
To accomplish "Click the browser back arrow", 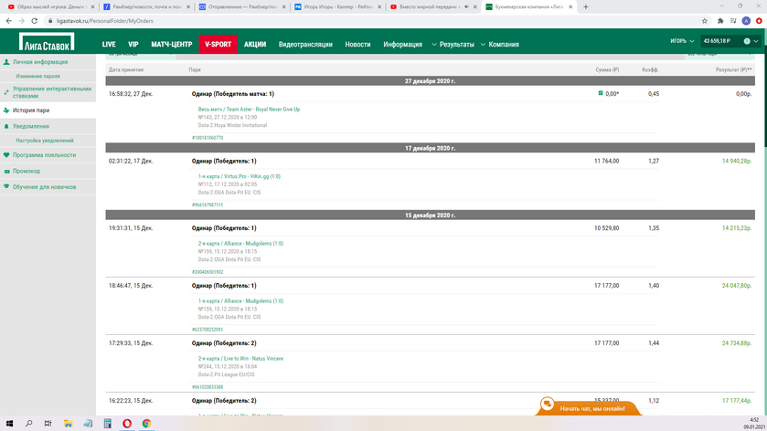I will click(8, 21).
